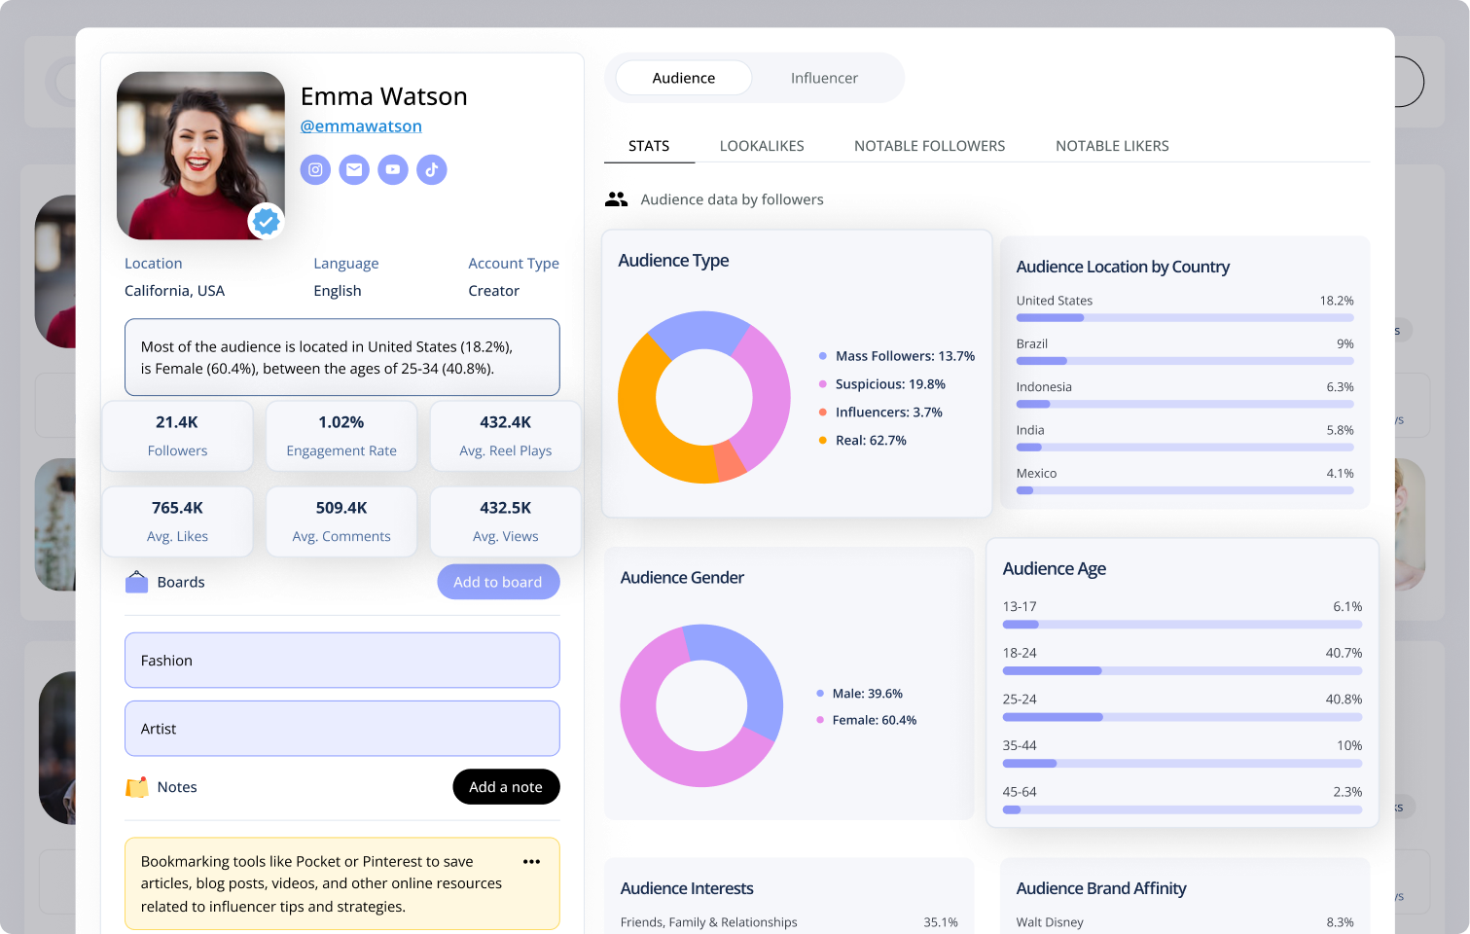Click the 'Creator' account type value
1470x934 pixels.
tap(493, 291)
